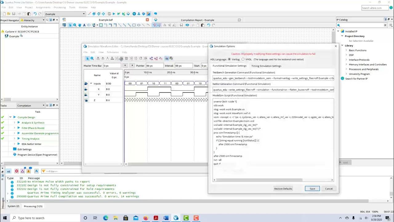Select the Text tool in schematic toolbar
394x222 pixels.
coord(84,25)
